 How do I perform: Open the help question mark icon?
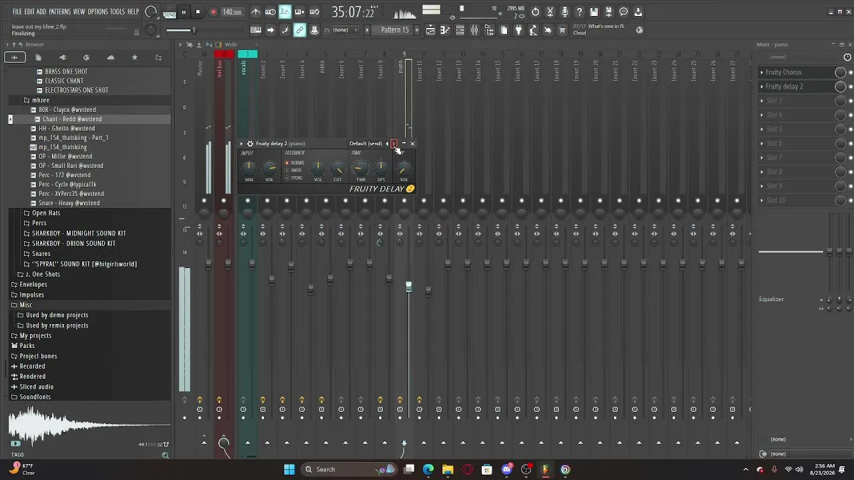tap(579, 12)
